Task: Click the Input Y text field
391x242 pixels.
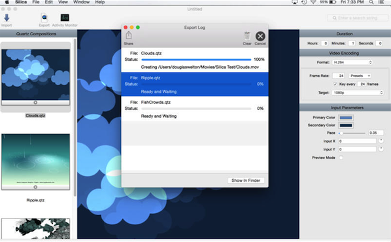Action: (x=357, y=149)
